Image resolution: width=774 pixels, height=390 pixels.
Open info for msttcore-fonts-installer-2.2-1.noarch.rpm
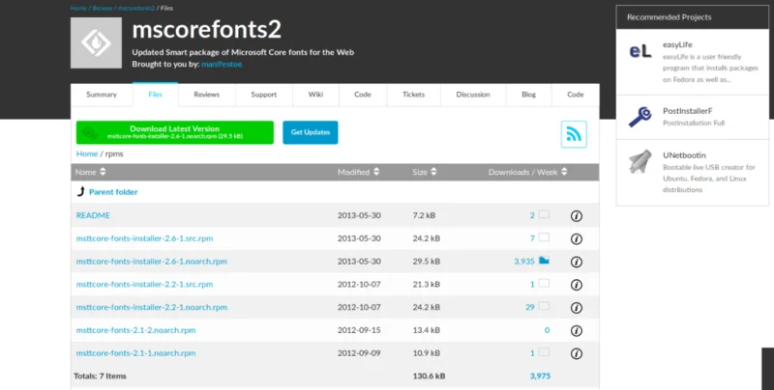pos(576,308)
